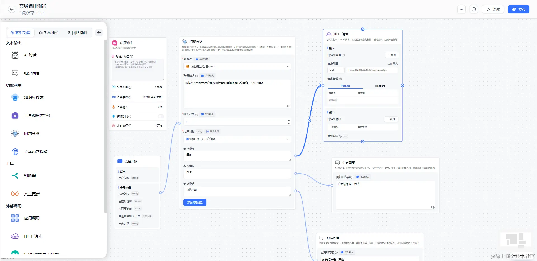Screen dimensions: 537x261
Task: Click the delete icon on the connection line
Action: (309, 120)
